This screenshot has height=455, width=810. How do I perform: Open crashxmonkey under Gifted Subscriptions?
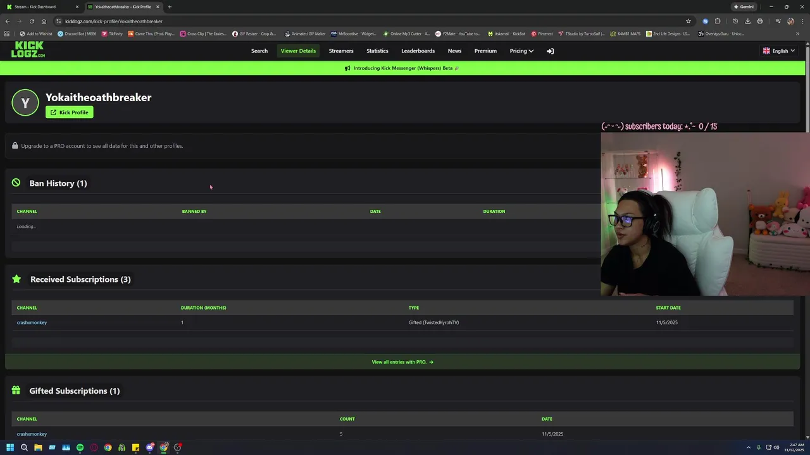pyautogui.click(x=32, y=434)
